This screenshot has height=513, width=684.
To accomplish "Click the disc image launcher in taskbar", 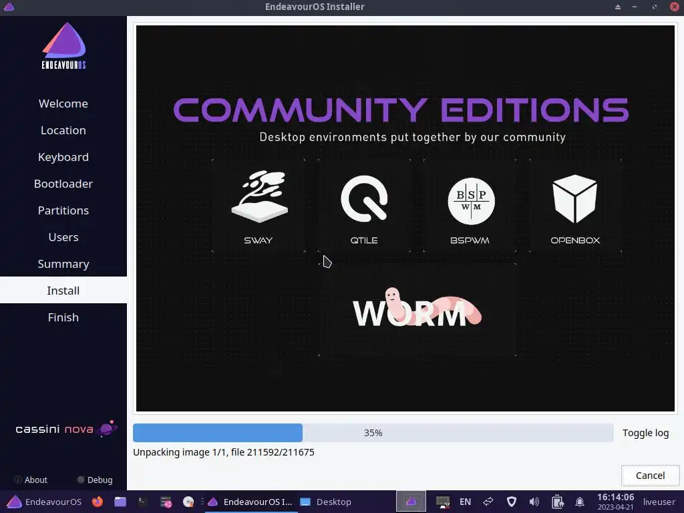I will (x=188, y=502).
